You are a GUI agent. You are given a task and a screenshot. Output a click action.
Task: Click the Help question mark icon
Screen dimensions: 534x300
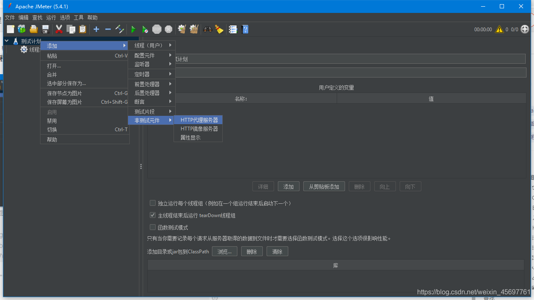[245, 29]
